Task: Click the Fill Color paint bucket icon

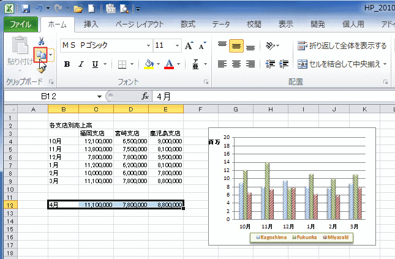Action: pyautogui.click(x=149, y=64)
